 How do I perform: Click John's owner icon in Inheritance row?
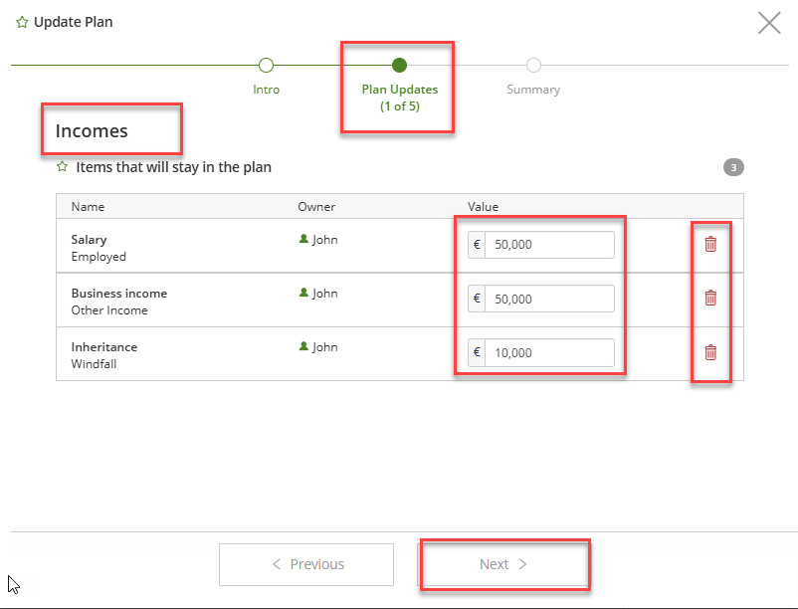[303, 346]
